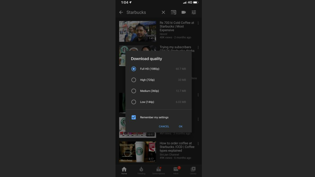The height and width of the screenshot is (177, 315).
Task: Open the Inbox with notifications
Action: [x=176, y=170]
